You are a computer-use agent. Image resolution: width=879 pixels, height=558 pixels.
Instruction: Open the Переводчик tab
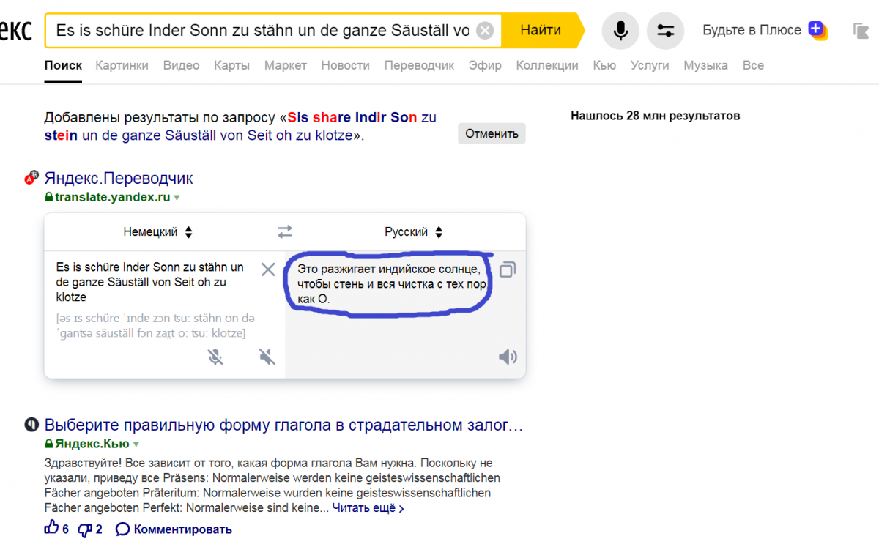point(419,65)
